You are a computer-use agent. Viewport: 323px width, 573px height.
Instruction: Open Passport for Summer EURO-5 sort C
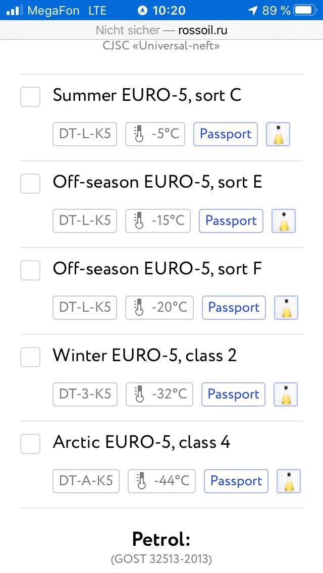(226, 134)
